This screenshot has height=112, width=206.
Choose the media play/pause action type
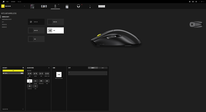coord(35,81)
